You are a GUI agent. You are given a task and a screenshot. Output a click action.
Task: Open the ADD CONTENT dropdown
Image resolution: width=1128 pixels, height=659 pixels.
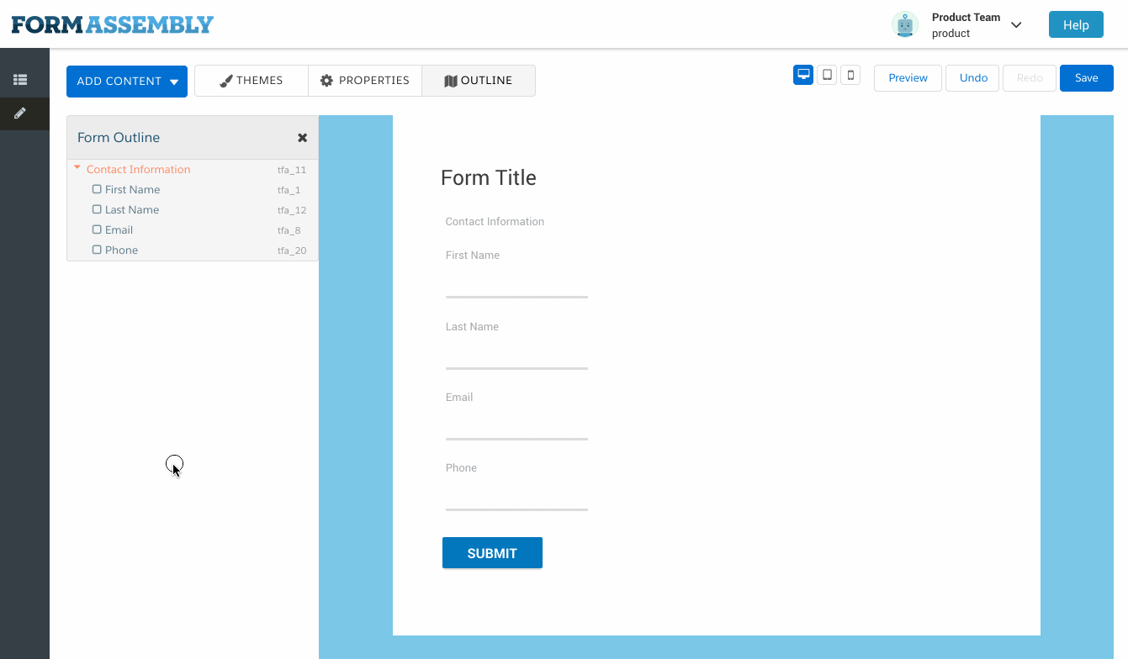pyautogui.click(x=126, y=81)
